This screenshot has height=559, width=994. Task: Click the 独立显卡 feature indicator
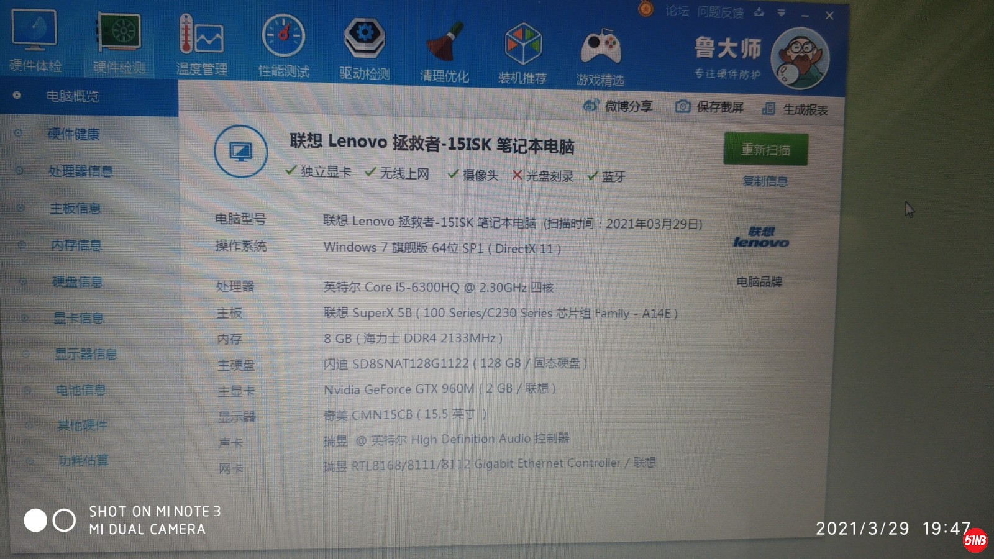(x=318, y=171)
